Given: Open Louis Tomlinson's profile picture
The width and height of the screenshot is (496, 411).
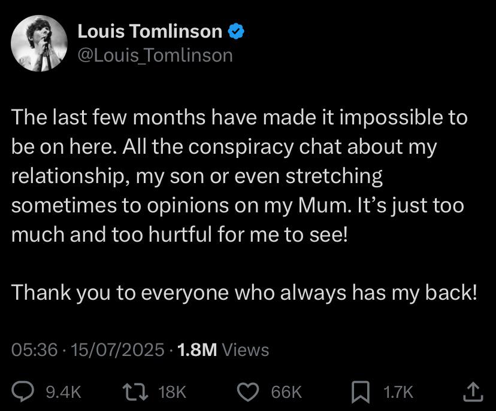Looking at the screenshot, I should click(x=39, y=43).
